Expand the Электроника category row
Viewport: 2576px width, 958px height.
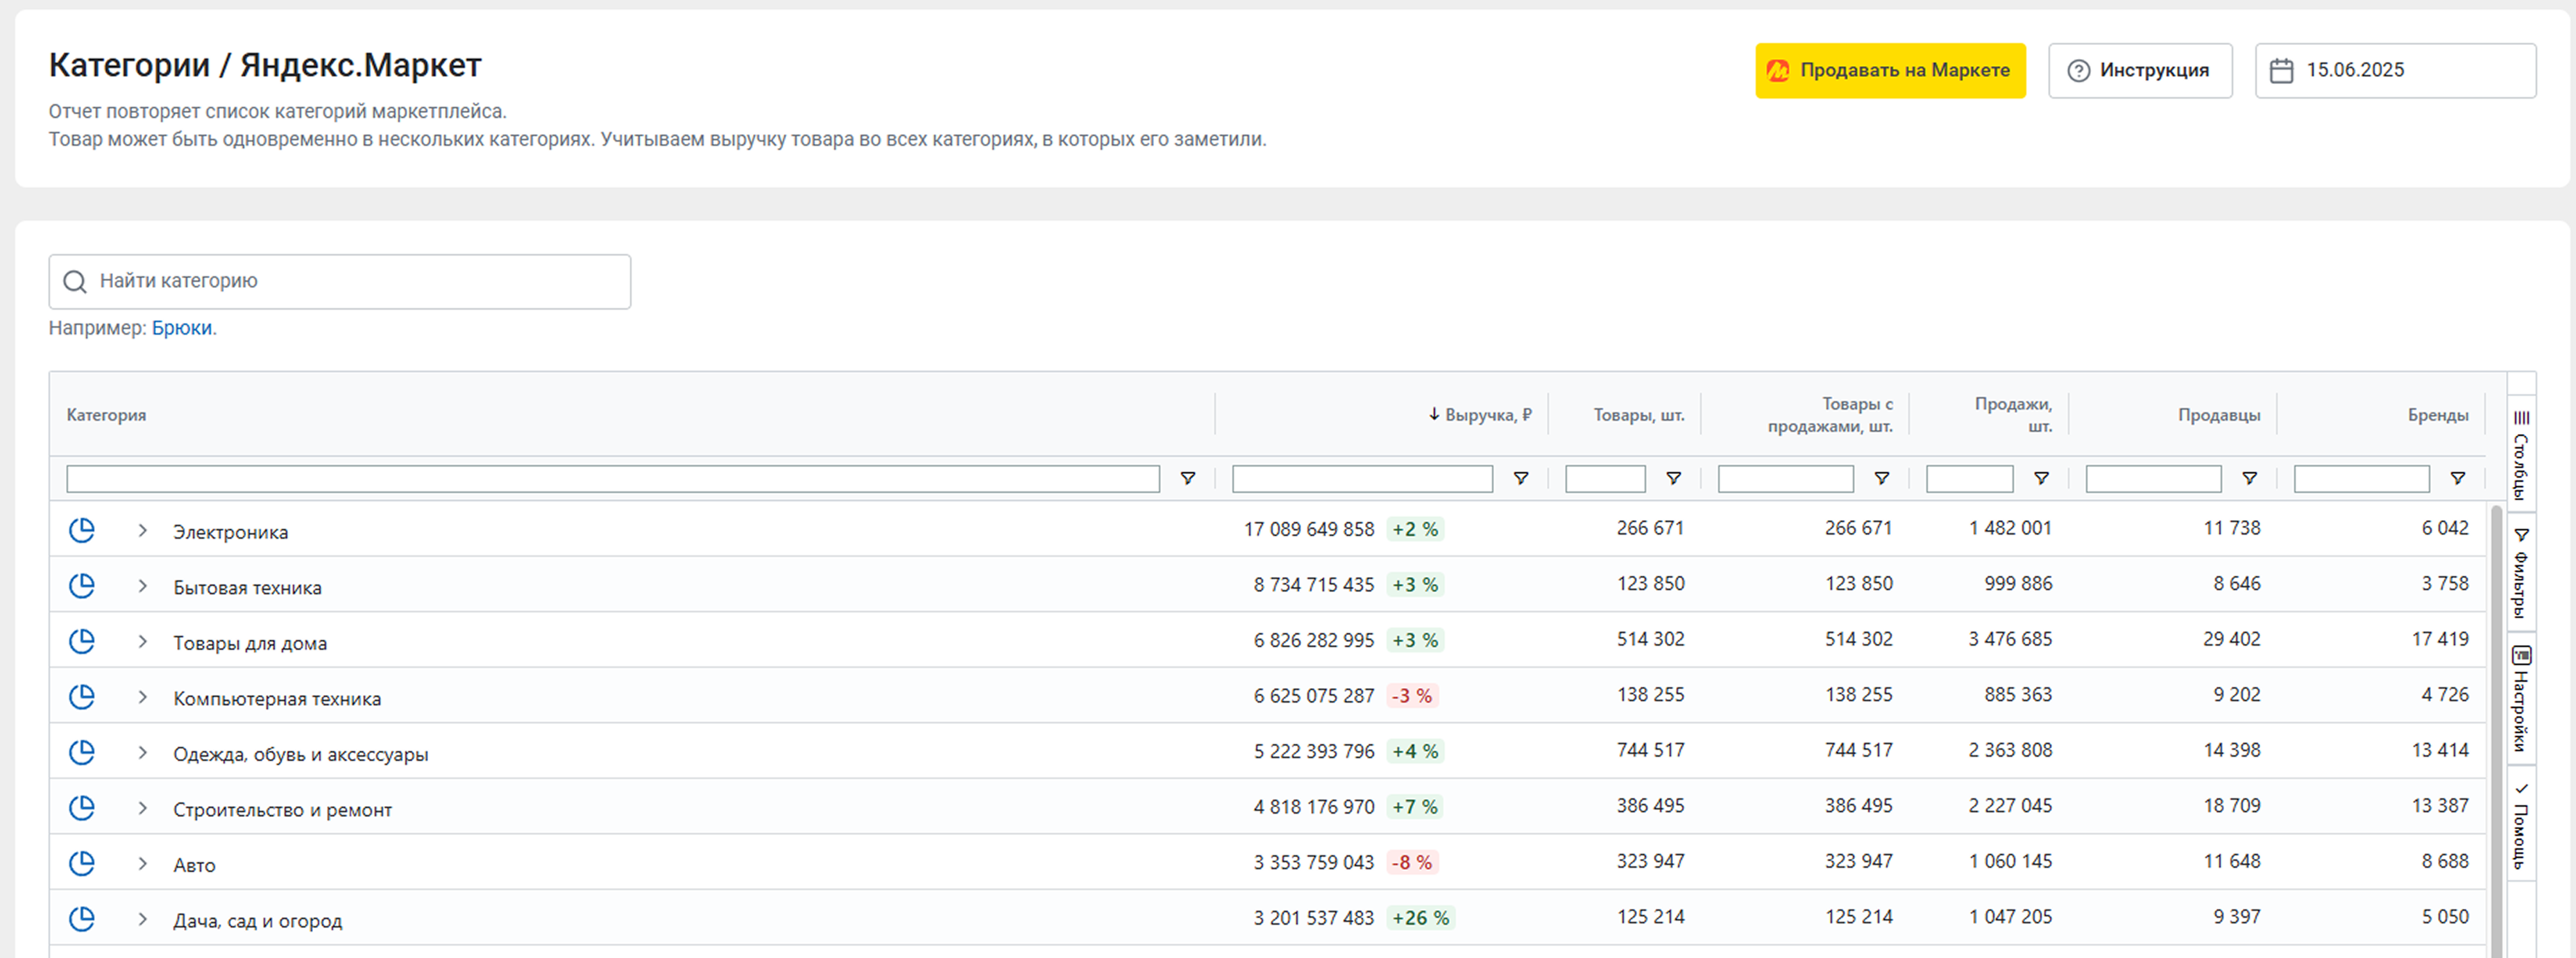143,531
